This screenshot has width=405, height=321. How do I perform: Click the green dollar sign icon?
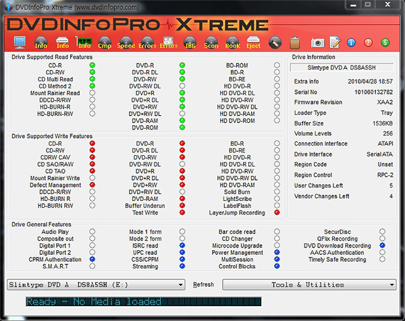[x=385, y=42]
